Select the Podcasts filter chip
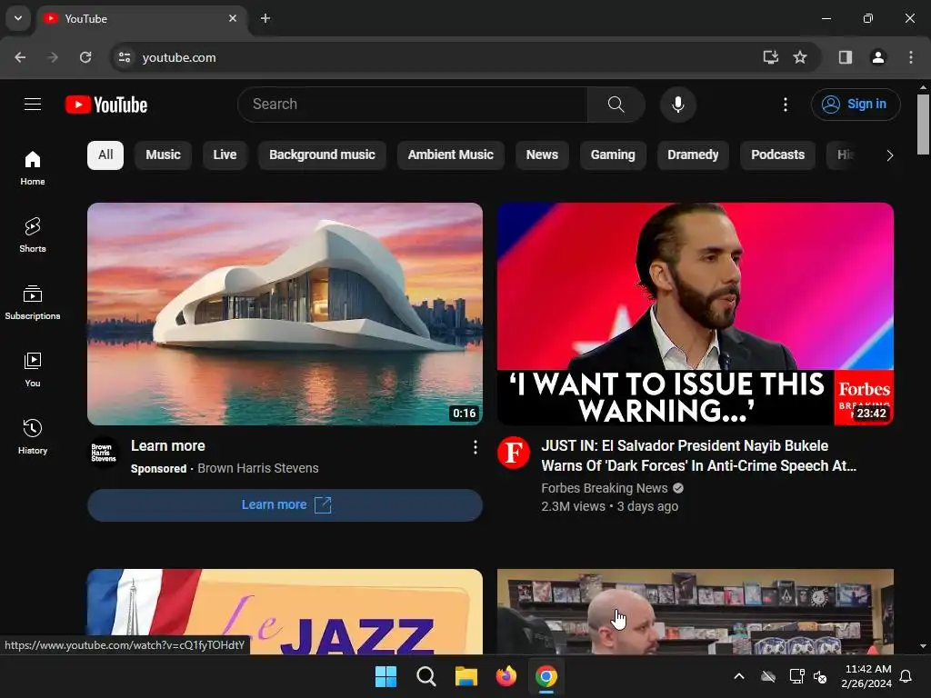 778,155
